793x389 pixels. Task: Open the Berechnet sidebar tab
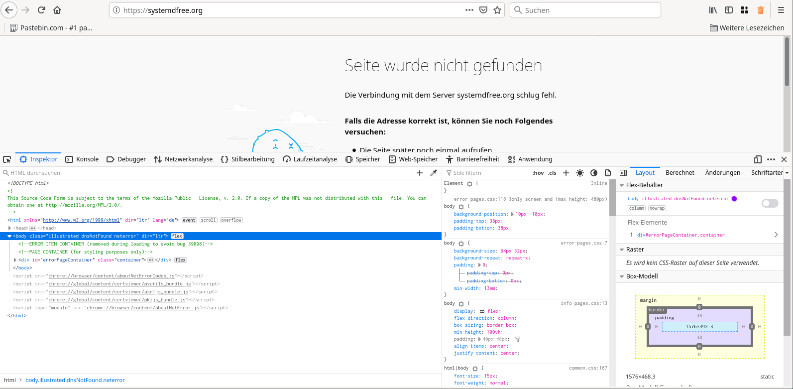680,172
